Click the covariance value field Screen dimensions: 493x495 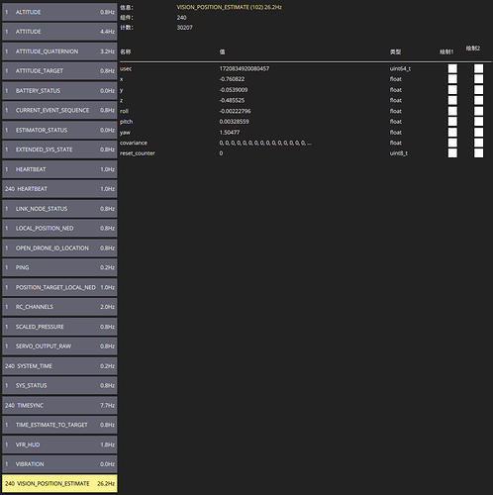coord(265,143)
